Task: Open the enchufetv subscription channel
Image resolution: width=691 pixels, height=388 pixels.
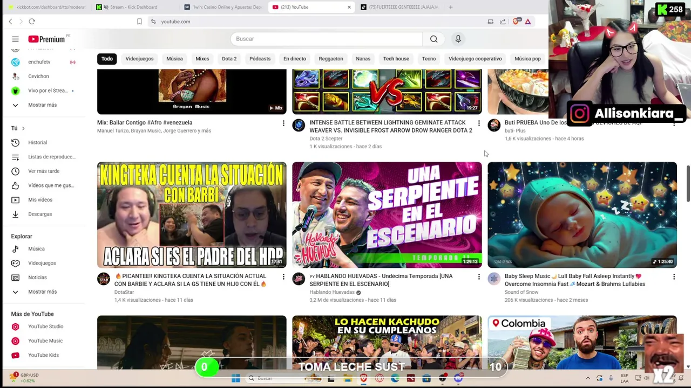Action: tap(43, 62)
